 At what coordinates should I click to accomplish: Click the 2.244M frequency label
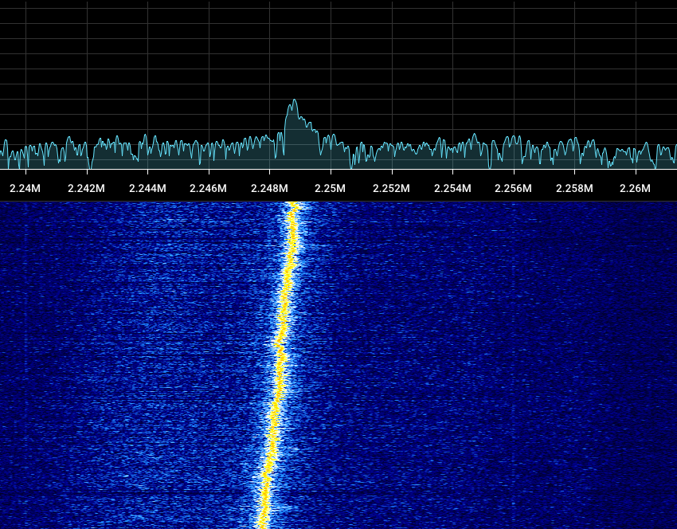pyautogui.click(x=147, y=189)
